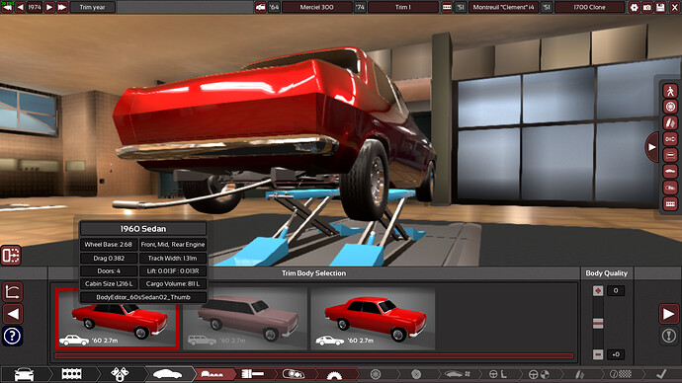Click the Body Quality slider handle
This screenshot has width=682, height=383.
tap(598, 323)
